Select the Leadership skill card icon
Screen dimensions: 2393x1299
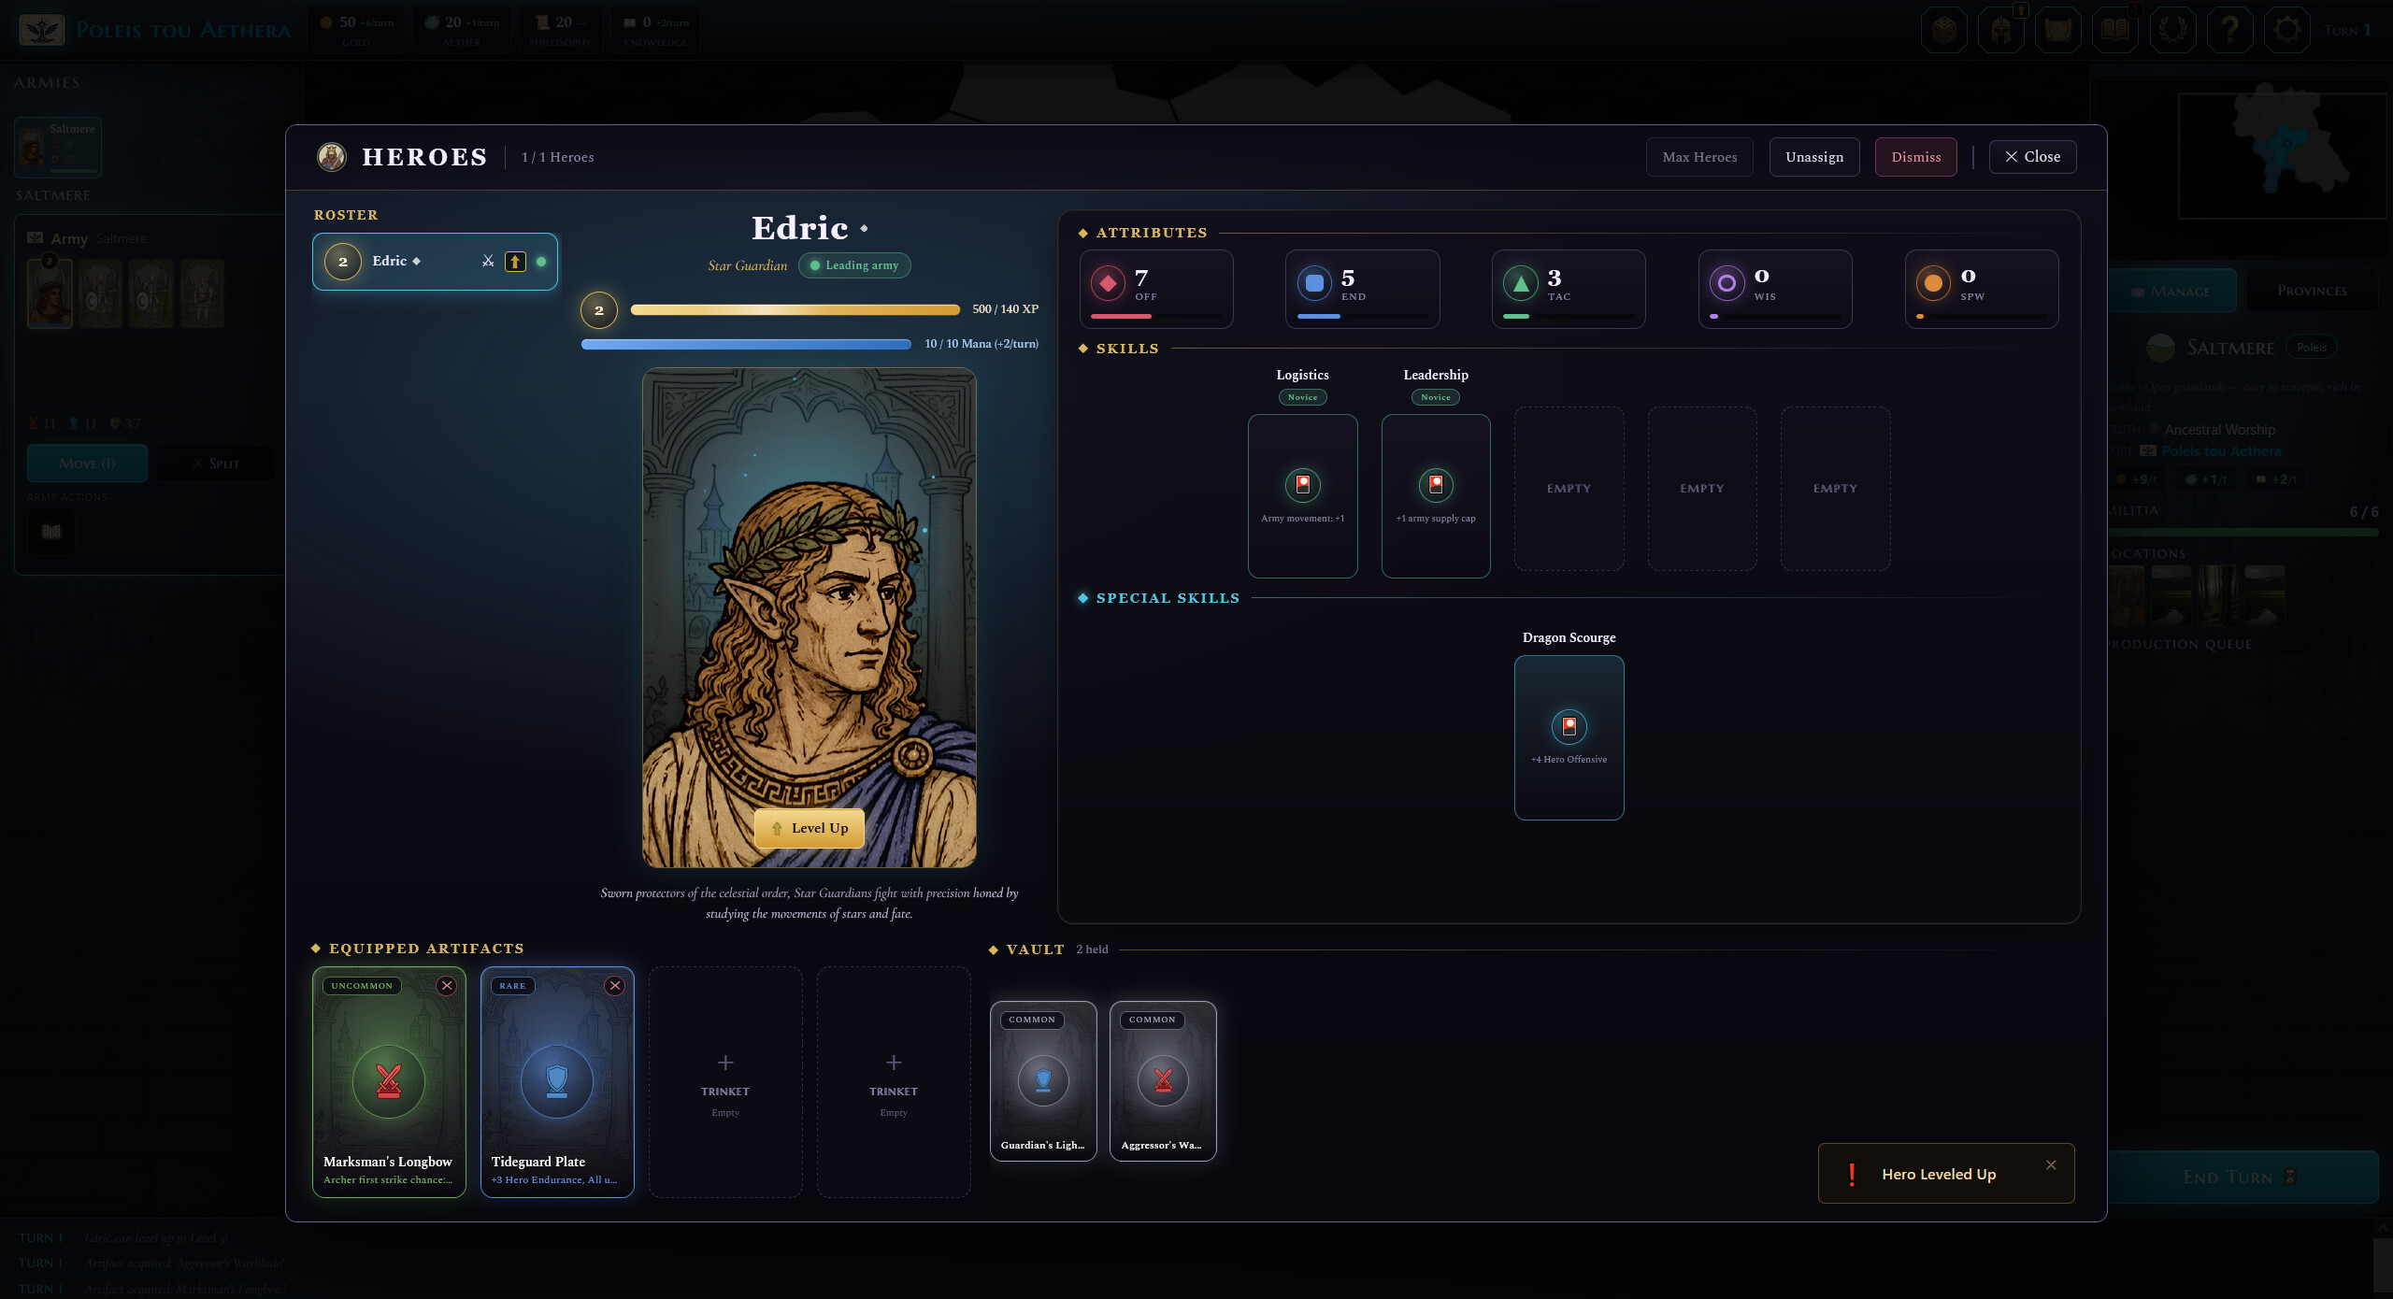tap(1436, 484)
